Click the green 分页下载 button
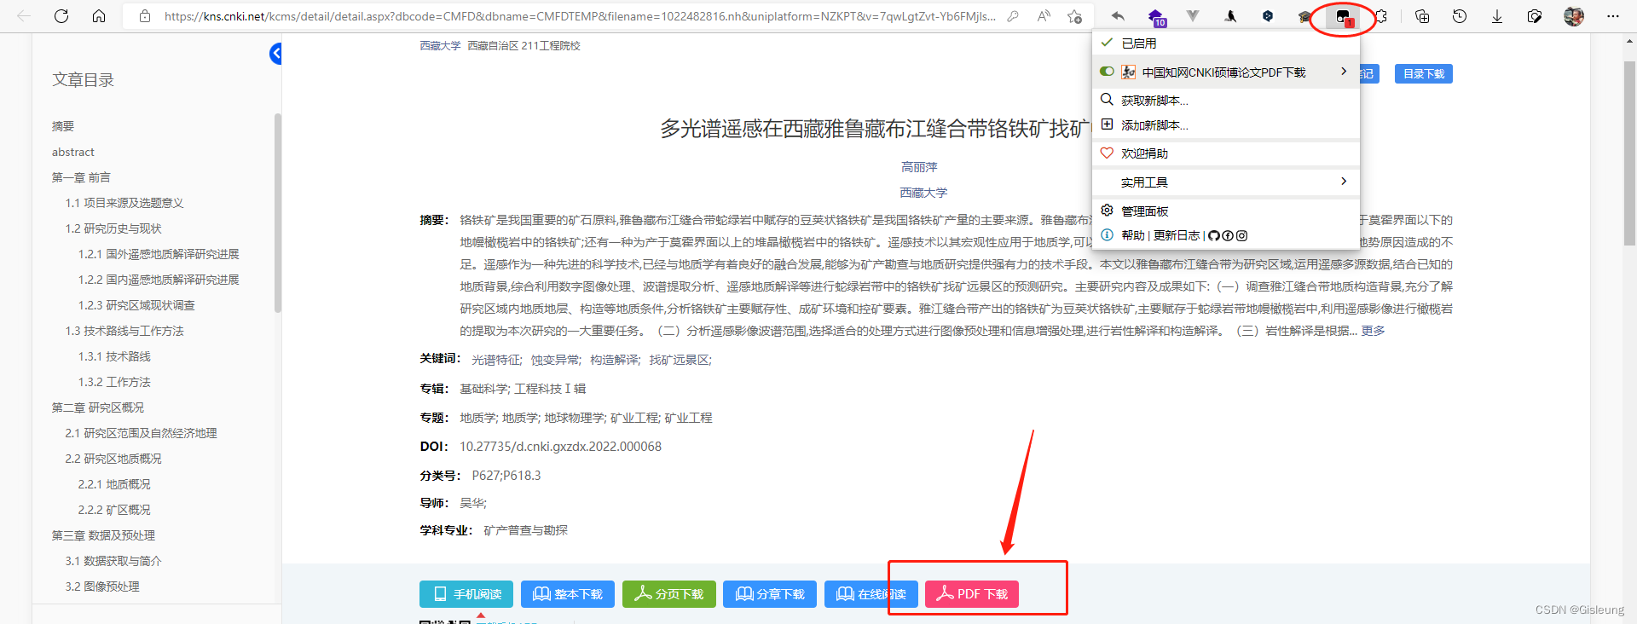 pyautogui.click(x=669, y=594)
